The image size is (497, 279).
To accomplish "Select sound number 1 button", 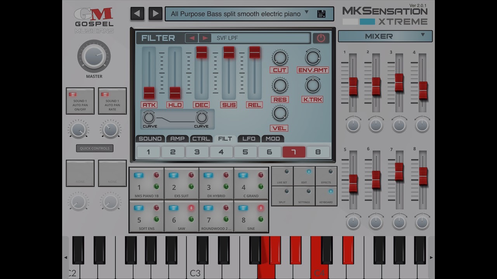I will pyautogui.click(x=148, y=152).
